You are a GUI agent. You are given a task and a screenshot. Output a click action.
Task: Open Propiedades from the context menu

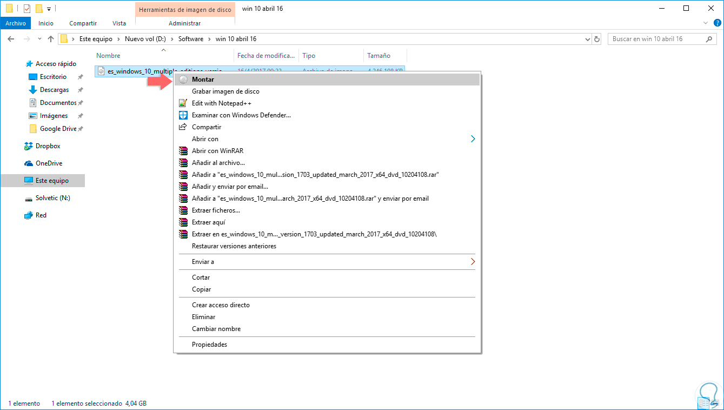(327, 345)
